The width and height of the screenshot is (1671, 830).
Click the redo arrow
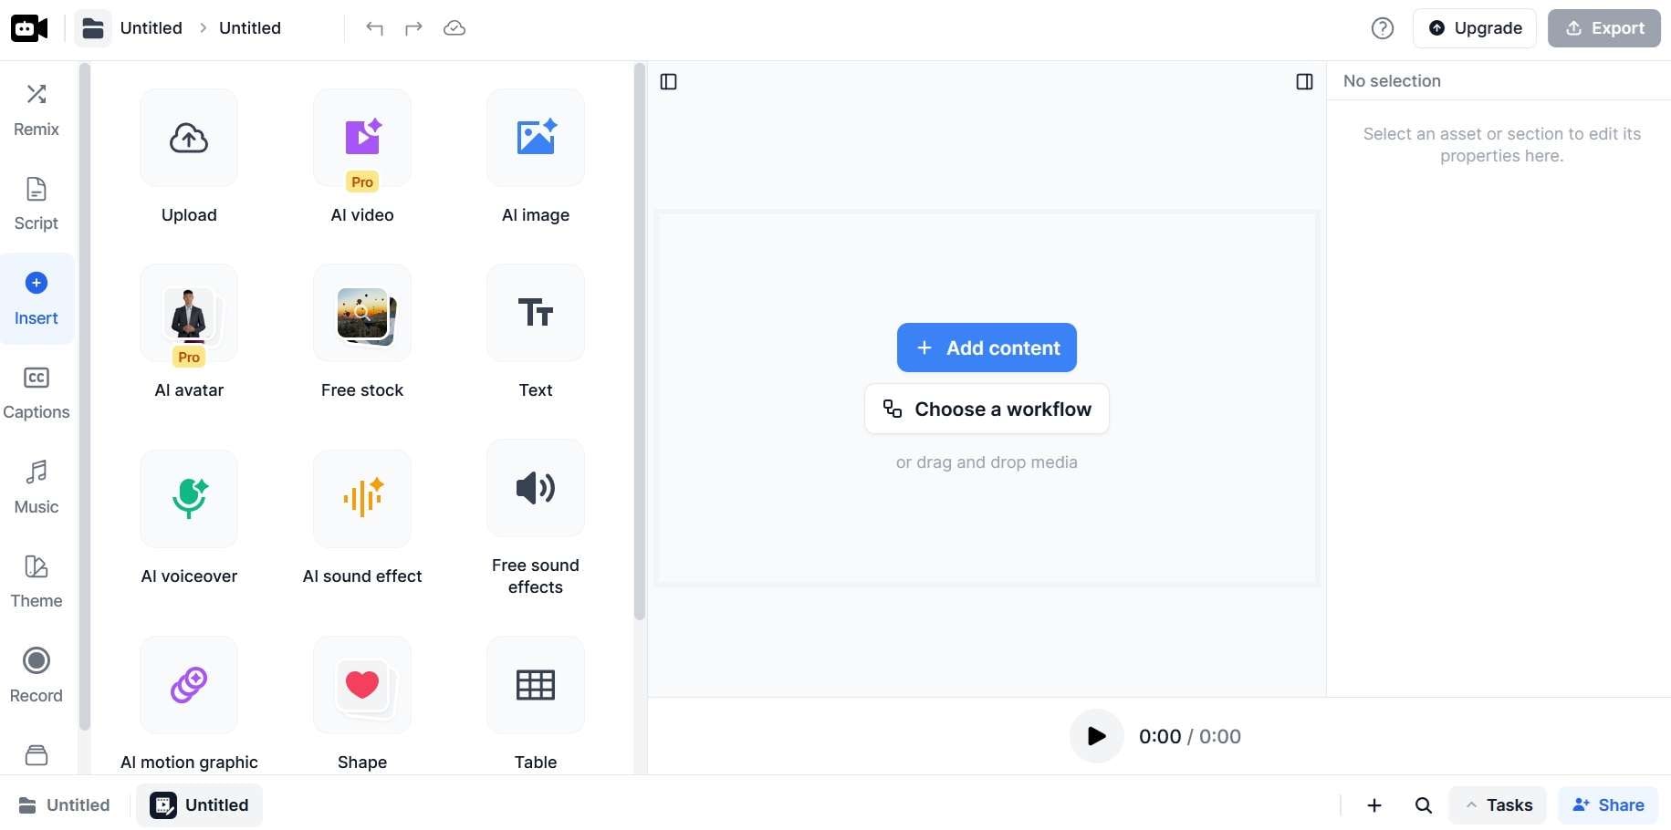tap(413, 28)
